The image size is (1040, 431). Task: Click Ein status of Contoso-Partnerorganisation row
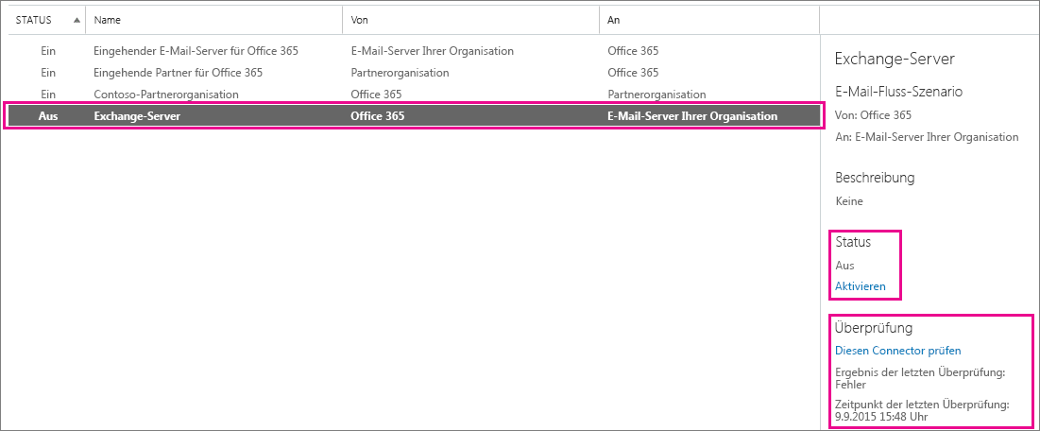click(x=48, y=95)
